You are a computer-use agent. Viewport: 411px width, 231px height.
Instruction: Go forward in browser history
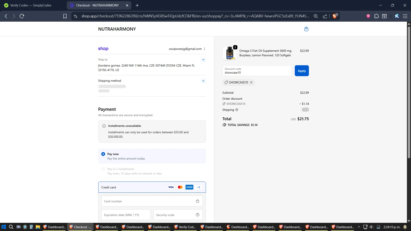tap(14, 16)
